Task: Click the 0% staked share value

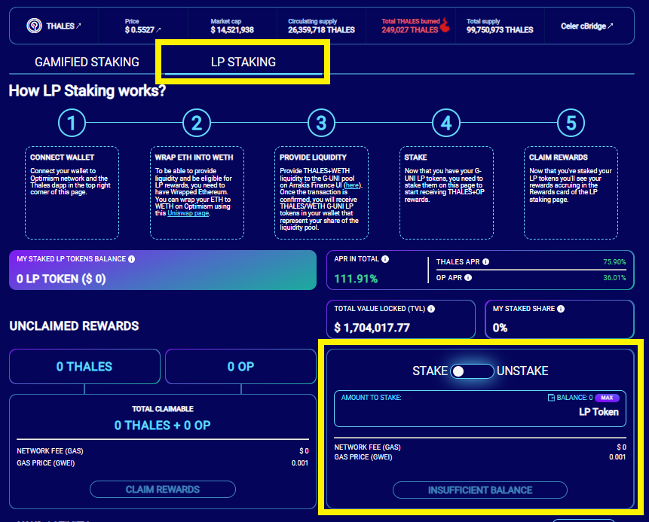Action: click(500, 328)
